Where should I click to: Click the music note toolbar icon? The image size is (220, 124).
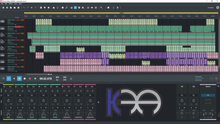click(66, 8)
